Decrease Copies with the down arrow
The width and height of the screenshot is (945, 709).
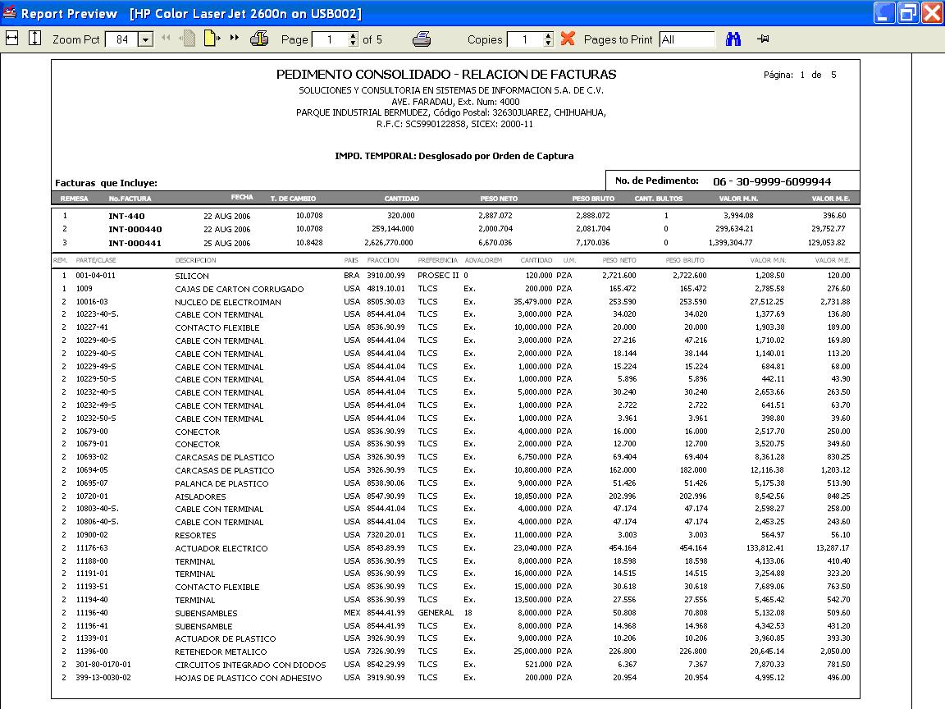click(x=548, y=43)
